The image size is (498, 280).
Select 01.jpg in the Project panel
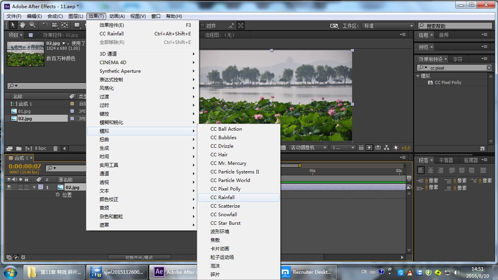click(24, 111)
